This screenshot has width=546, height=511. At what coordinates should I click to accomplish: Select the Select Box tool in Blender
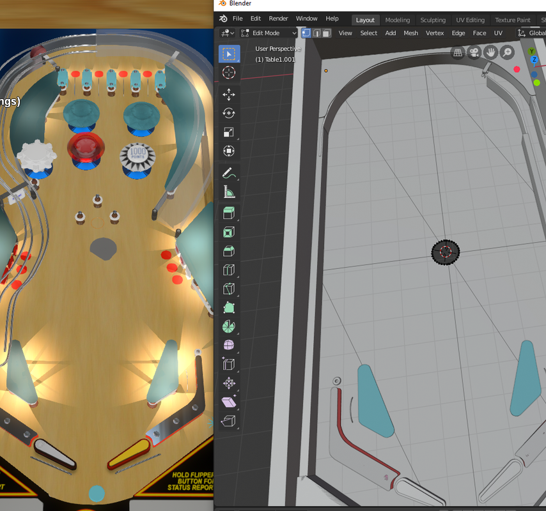click(229, 54)
